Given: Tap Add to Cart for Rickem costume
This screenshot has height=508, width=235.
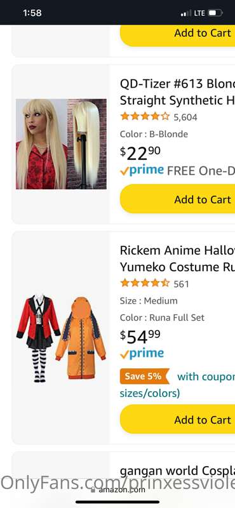Looking at the screenshot, I should point(178,419).
